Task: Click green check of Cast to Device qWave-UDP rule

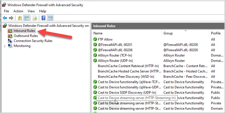Action: click(95, 87)
